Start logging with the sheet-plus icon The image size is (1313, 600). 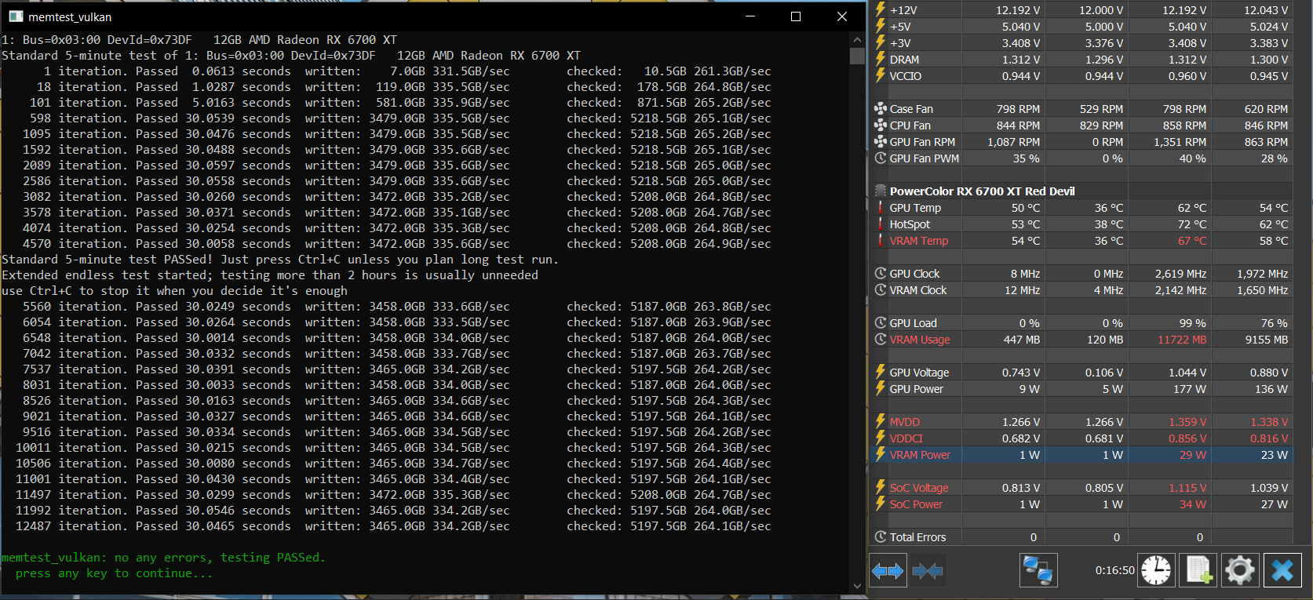(x=1198, y=570)
